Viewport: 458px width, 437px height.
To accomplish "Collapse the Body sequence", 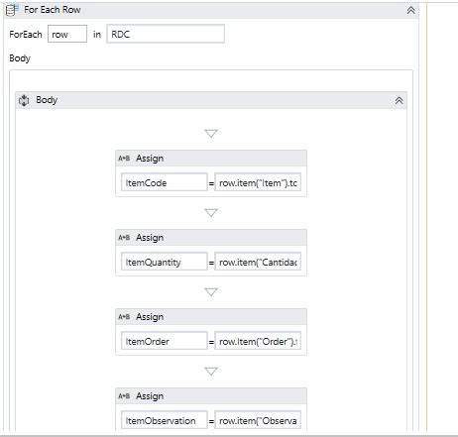I will pyautogui.click(x=399, y=100).
